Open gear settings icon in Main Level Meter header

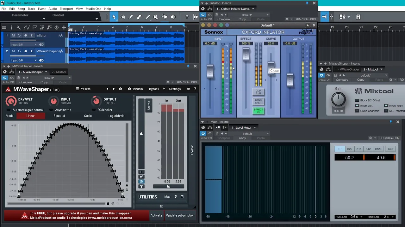pyautogui.click(x=371, y=138)
